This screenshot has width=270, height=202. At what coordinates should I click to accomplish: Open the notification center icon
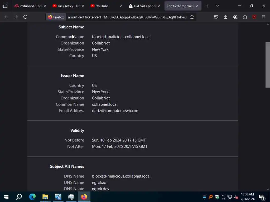point(262,197)
